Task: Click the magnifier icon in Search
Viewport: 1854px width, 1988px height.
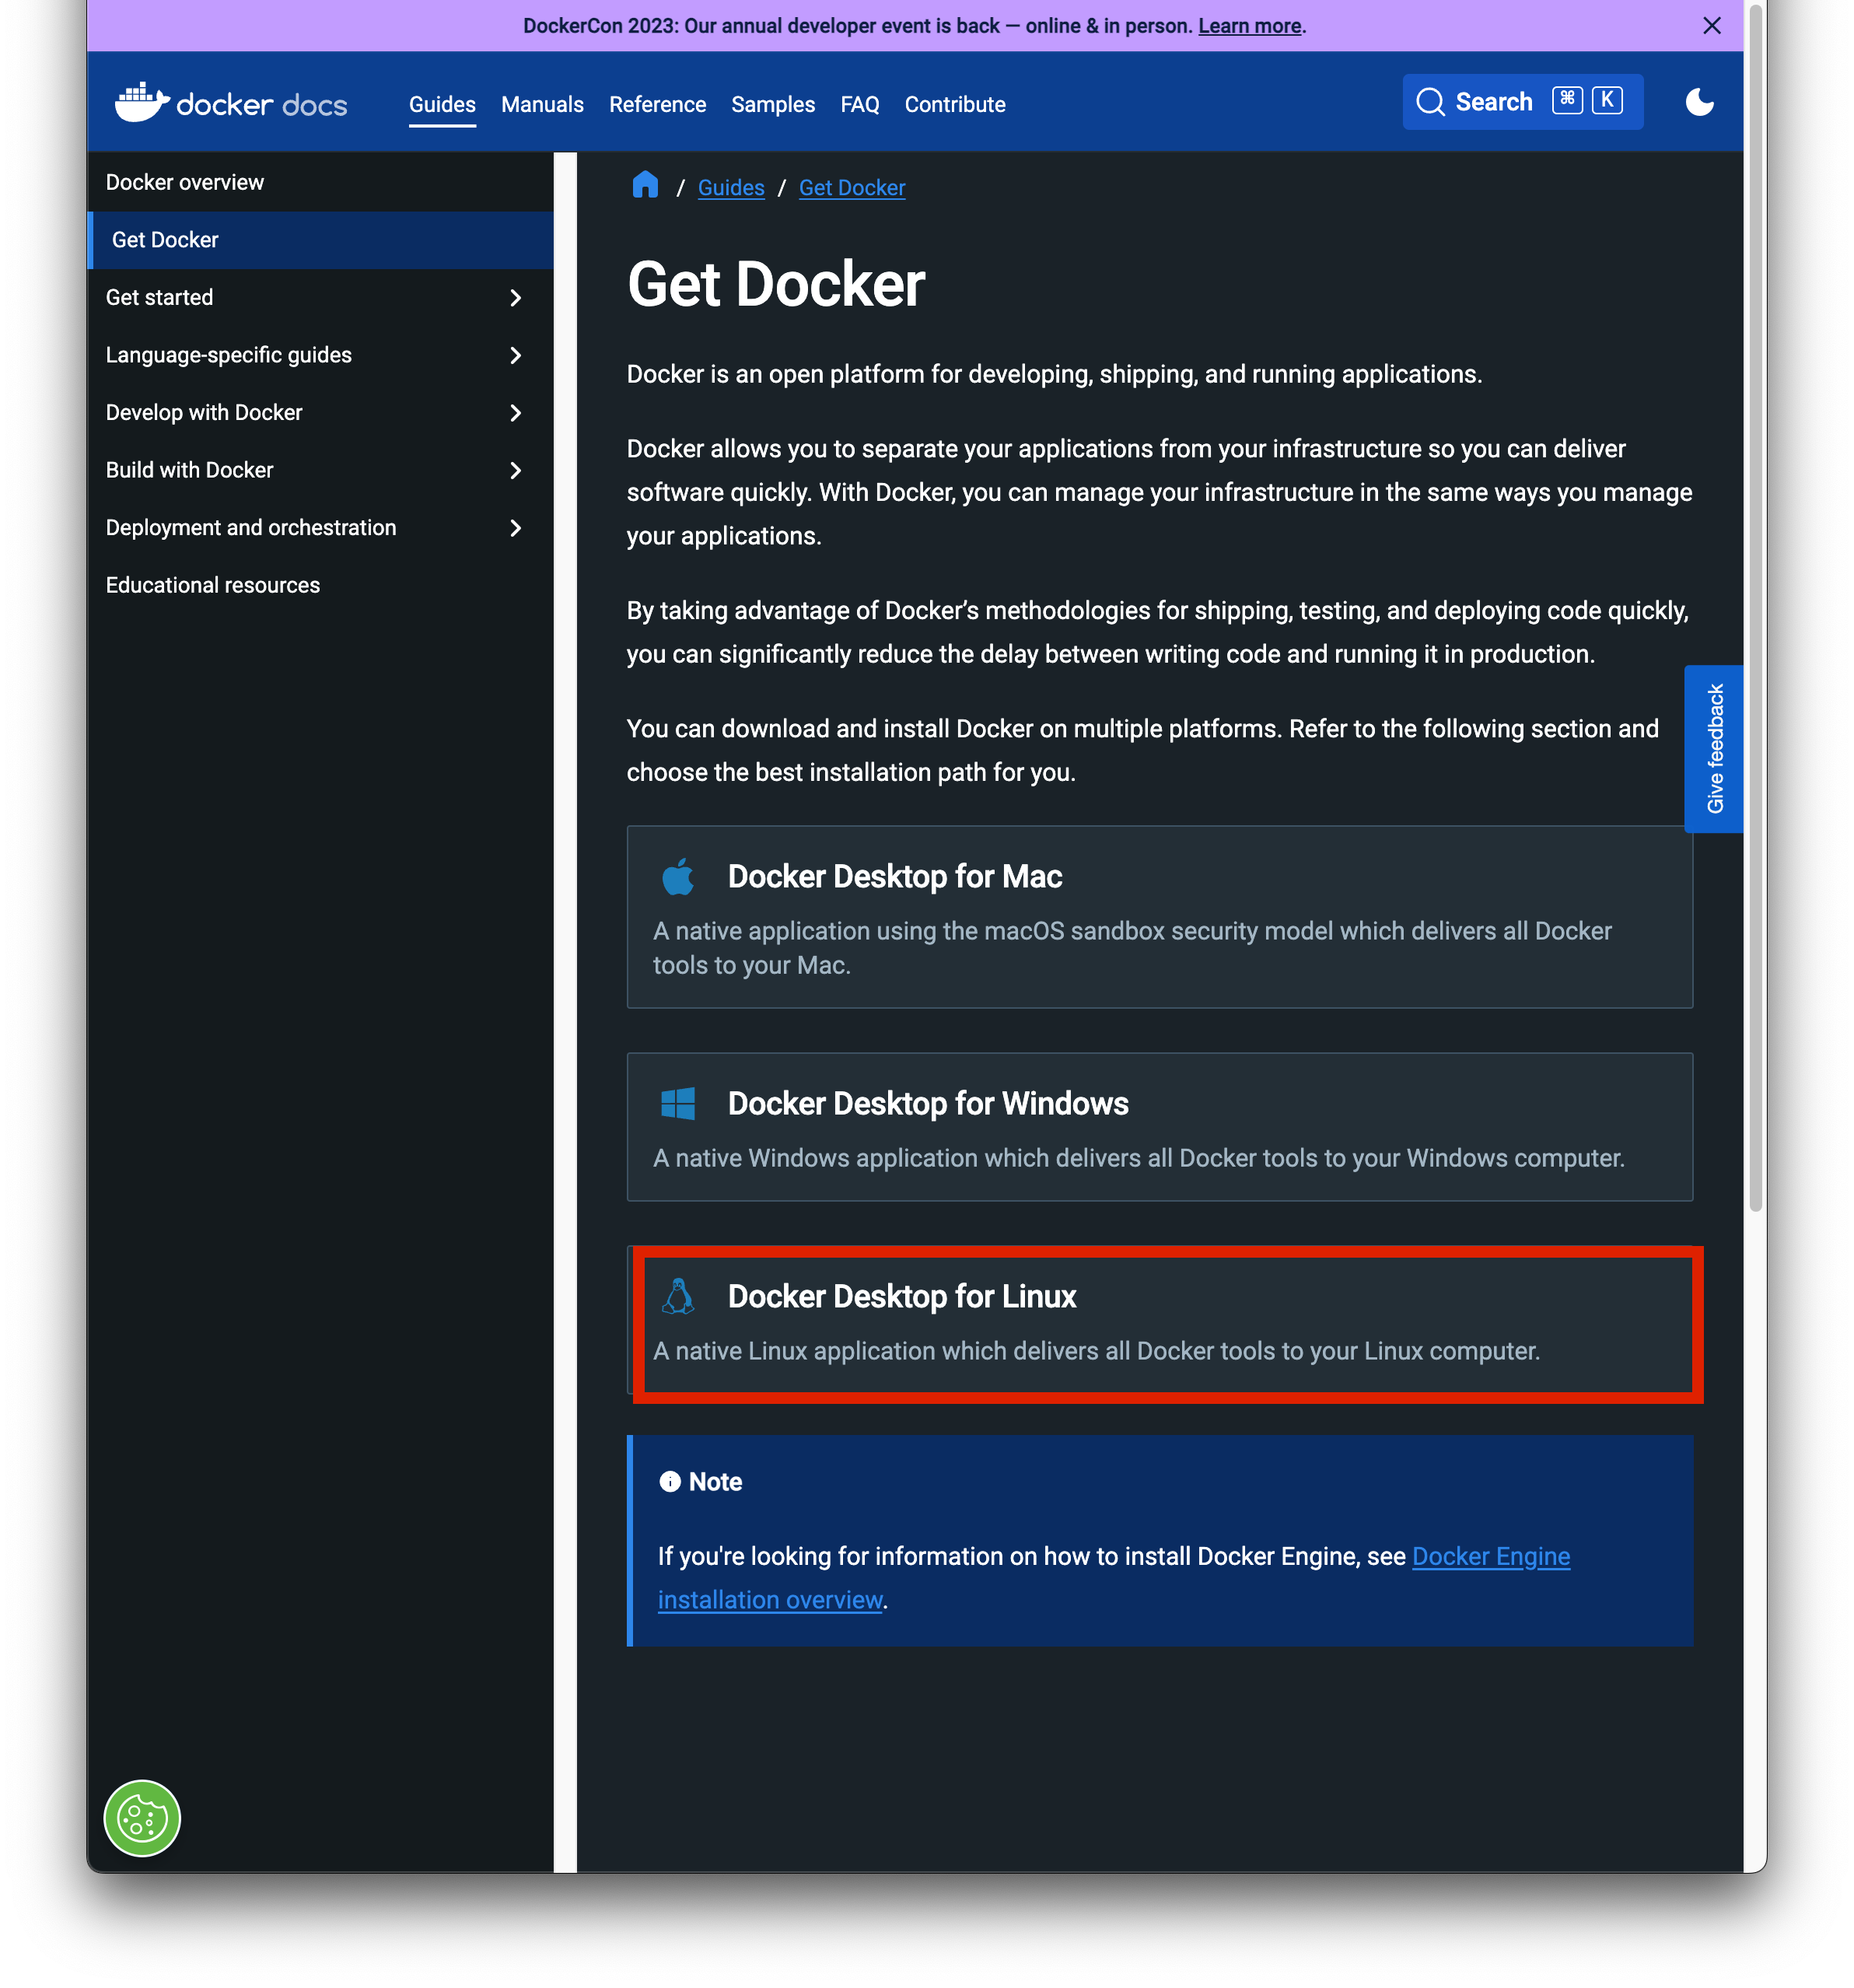Action: click(x=1430, y=102)
